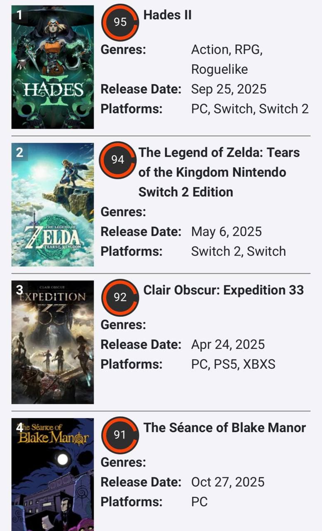
Task: Click the 95 score badge for Hades II
Action: pyautogui.click(x=120, y=22)
